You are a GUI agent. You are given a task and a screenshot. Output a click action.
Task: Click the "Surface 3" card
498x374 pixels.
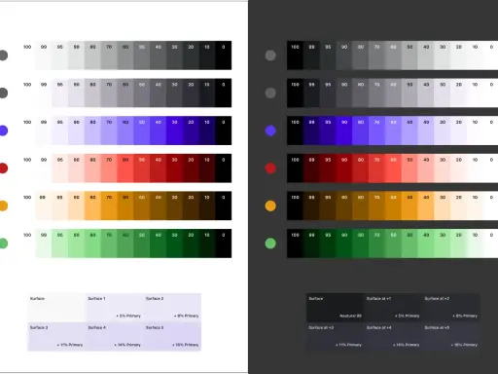(56, 336)
